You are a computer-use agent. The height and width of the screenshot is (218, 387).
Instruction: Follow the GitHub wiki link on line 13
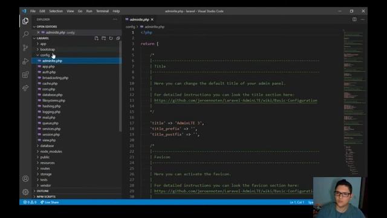pyautogui.click(x=236, y=101)
